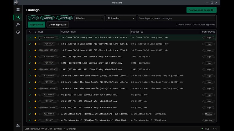Open the dashboard grid icon in sidebar

click(18, 10)
